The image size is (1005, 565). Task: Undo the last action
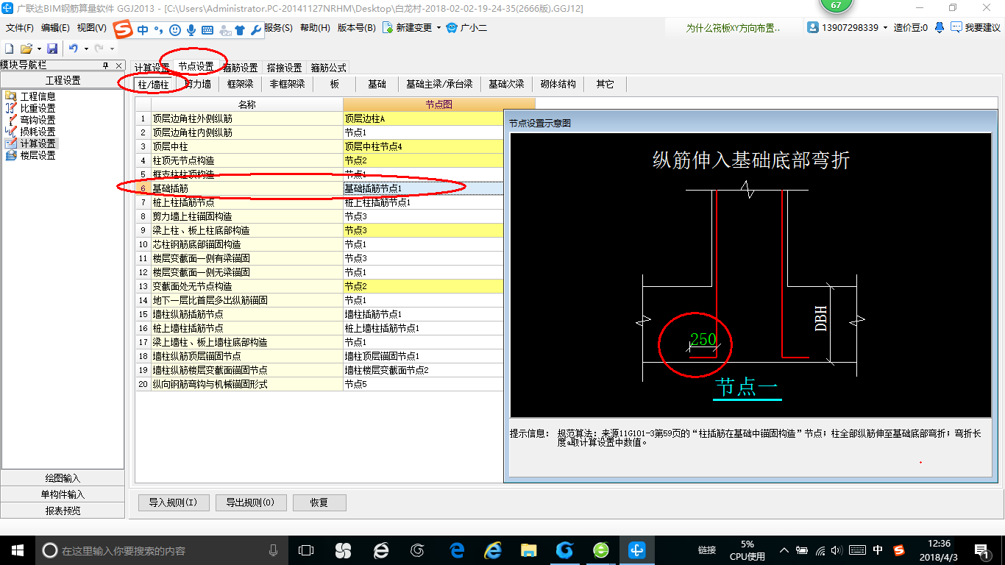74,49
